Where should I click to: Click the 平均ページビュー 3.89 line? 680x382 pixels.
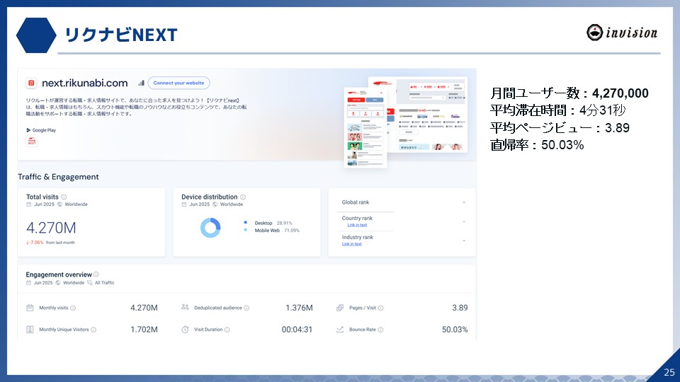click(560, 128)
